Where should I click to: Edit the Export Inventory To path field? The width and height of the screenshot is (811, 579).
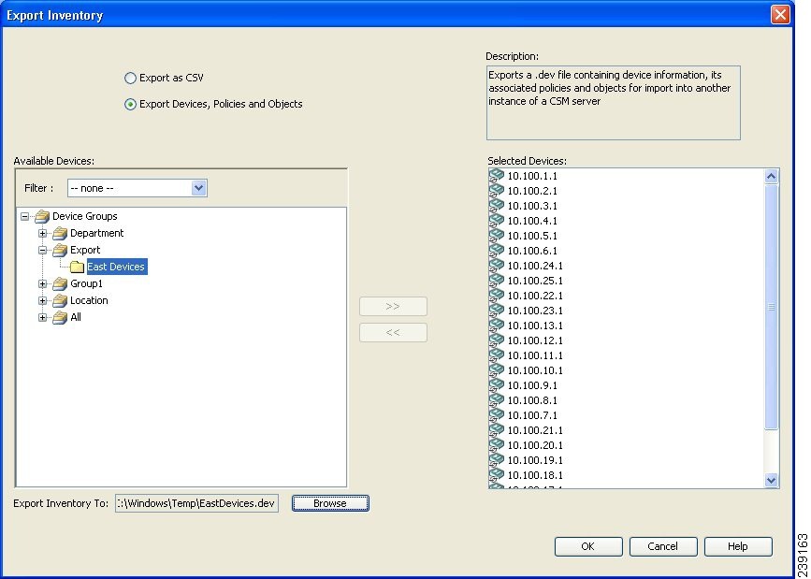click(x=196, y=502)
